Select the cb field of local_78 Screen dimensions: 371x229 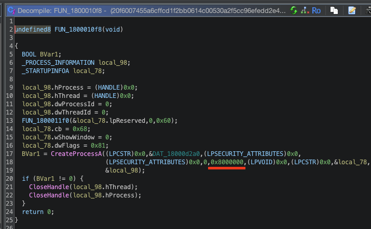(58, 129)
